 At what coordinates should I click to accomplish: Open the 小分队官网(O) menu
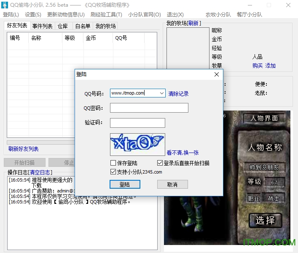[145, 15]
